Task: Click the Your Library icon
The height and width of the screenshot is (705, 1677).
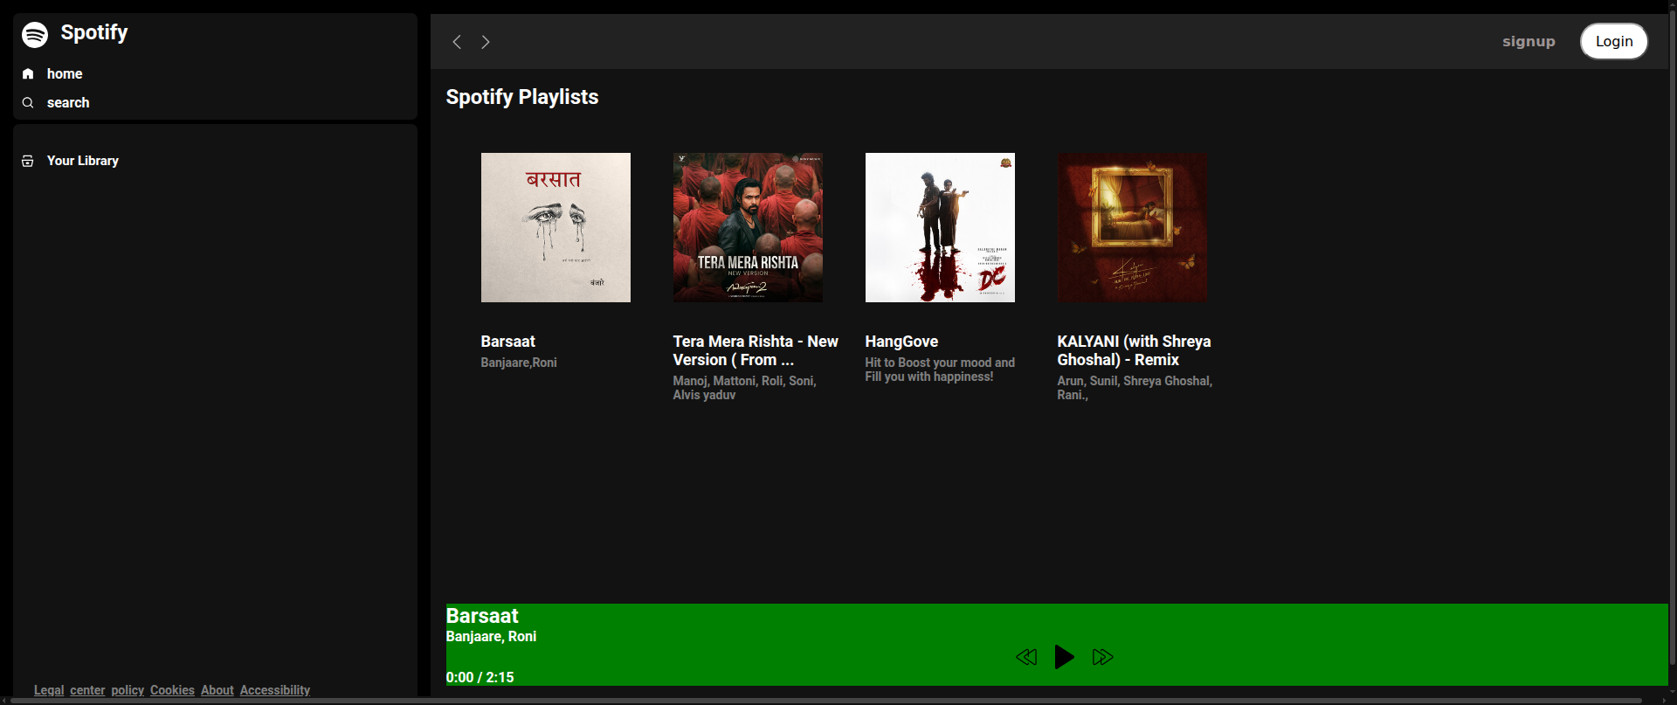Action: coord(28,161)
